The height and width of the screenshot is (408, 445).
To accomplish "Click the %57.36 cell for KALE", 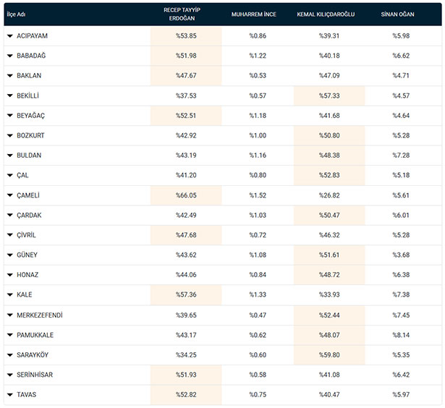I will tap(186, 295).
